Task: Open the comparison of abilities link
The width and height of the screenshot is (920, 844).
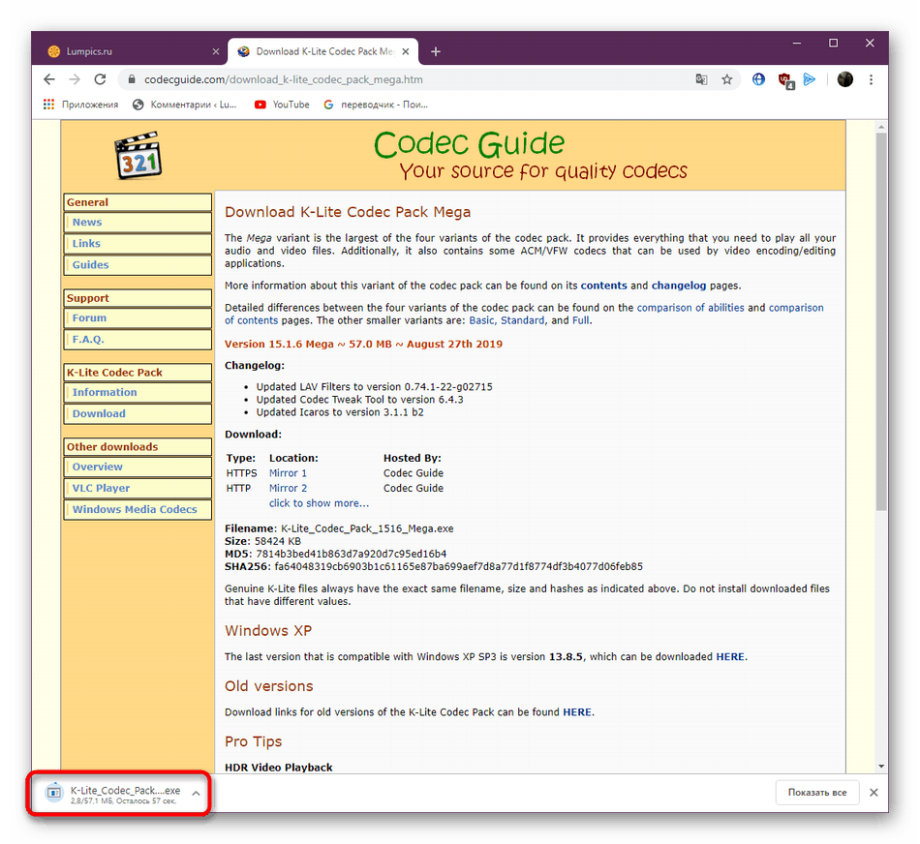Action: (690, 308)
